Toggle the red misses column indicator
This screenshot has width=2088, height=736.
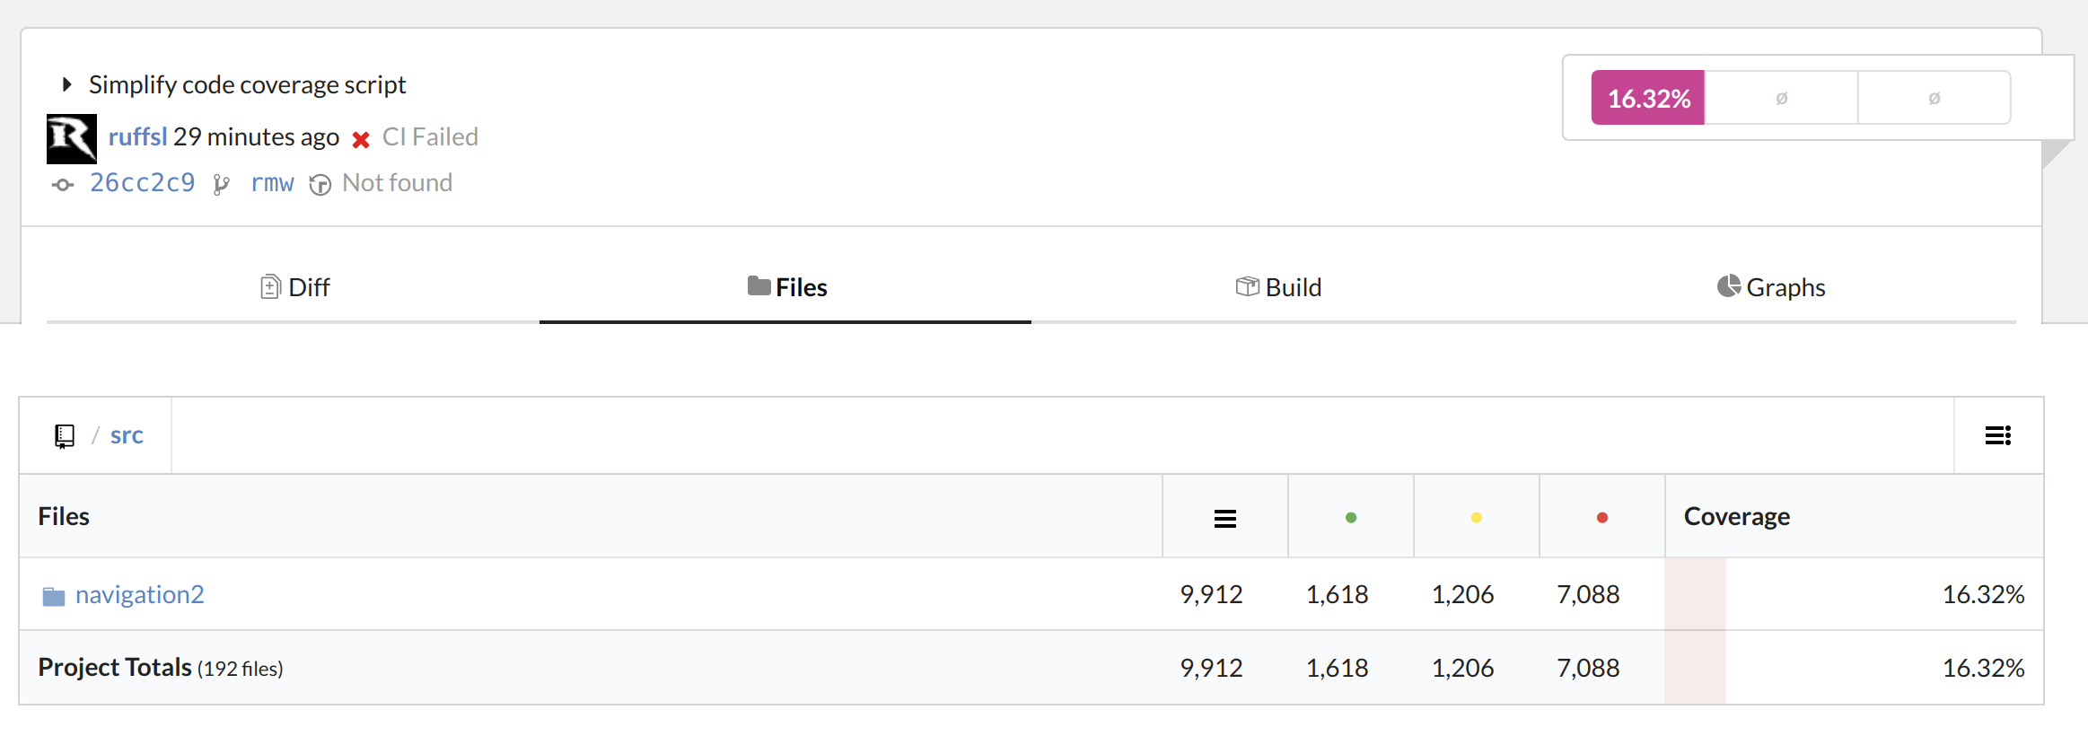click(x=1602, y=516)
